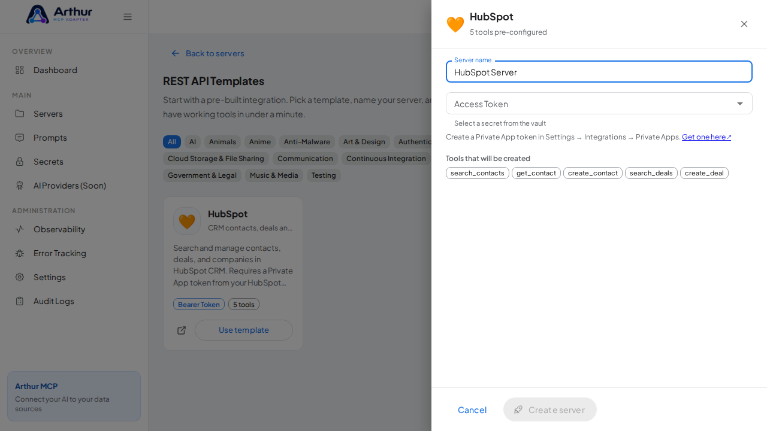Image resolution: width=767 pixels, height=431 pixels.
Task: Toggle the sidebar hamburger menu icon
Action: click(x=128, y=17)
